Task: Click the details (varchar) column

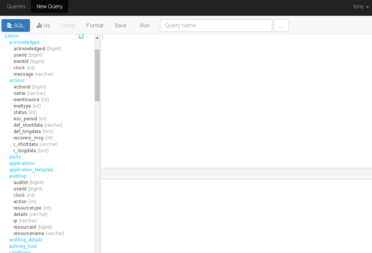Action: click(x=30, y=214)
